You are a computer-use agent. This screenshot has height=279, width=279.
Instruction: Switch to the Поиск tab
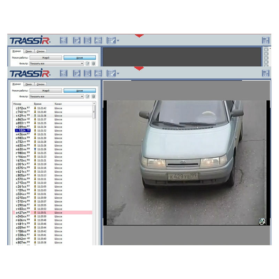pos(29,84)
